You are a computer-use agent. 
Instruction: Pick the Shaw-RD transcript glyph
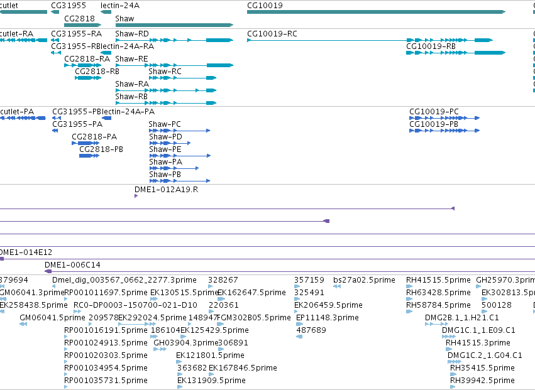[174, 40]
